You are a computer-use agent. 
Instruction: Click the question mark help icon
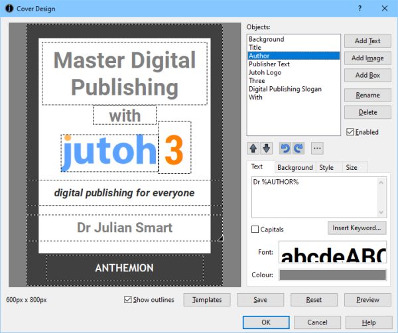(360, 9)
